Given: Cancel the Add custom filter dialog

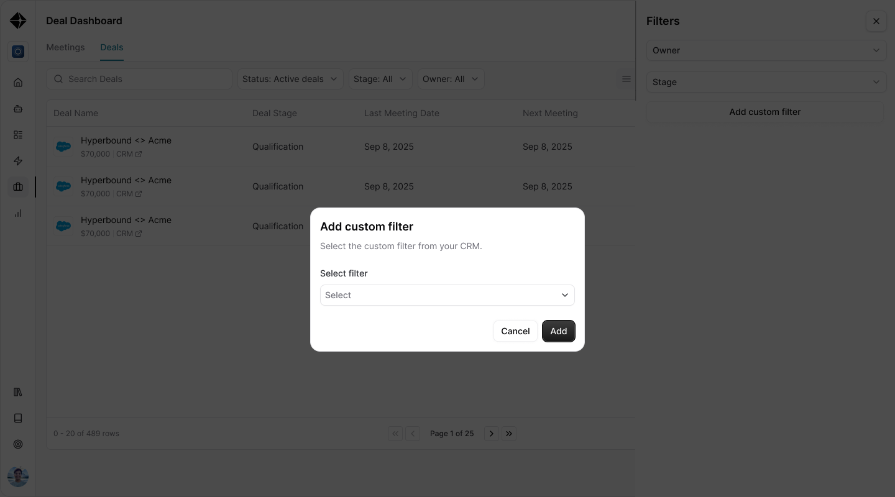Looking at the screenshot, I should (515, 331).
